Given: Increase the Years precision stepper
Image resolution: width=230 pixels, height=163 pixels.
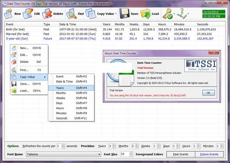Looking at the screenshot, I should coord(114,145).
